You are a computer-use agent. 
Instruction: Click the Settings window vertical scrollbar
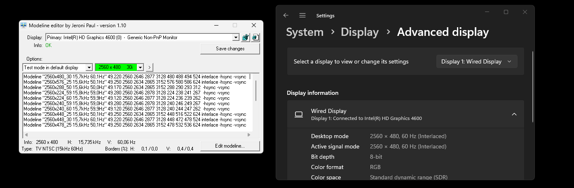coord(533,87)
